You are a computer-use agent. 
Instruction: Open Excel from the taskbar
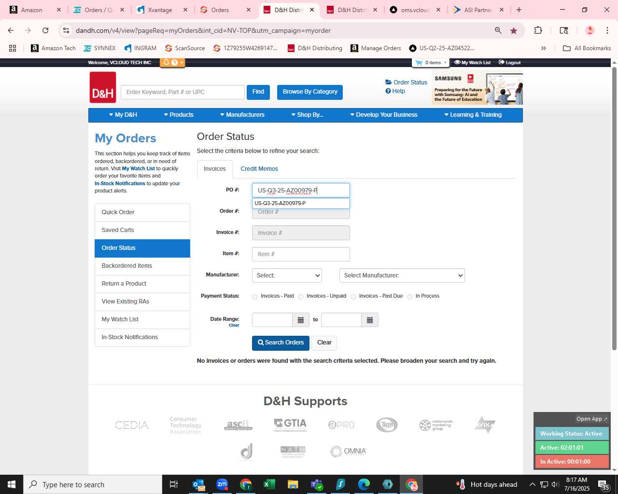point(269,484)
